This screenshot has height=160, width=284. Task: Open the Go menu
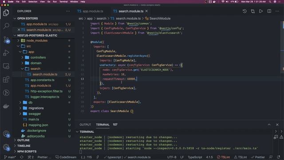49,2
